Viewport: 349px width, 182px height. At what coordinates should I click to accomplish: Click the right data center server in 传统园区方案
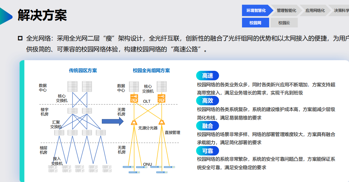coord(87,86)
